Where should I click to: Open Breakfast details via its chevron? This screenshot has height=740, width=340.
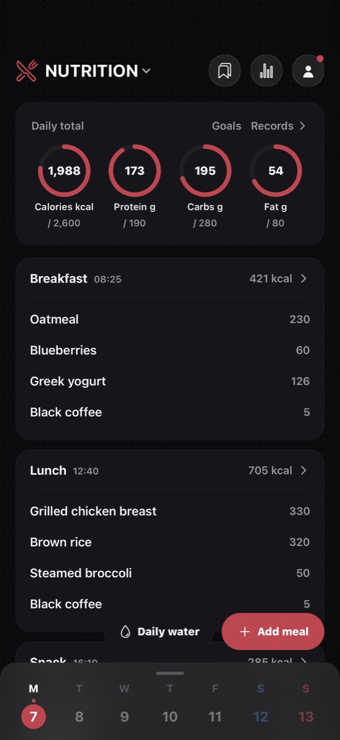click(x=304, y=279)
